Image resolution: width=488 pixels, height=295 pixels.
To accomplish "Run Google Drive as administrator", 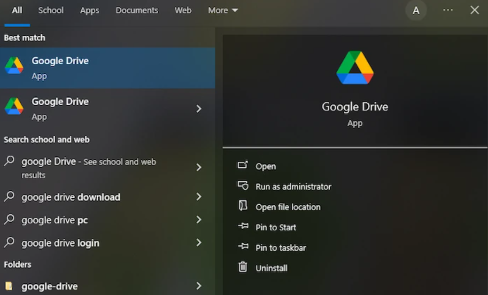I will coord(294,186).
